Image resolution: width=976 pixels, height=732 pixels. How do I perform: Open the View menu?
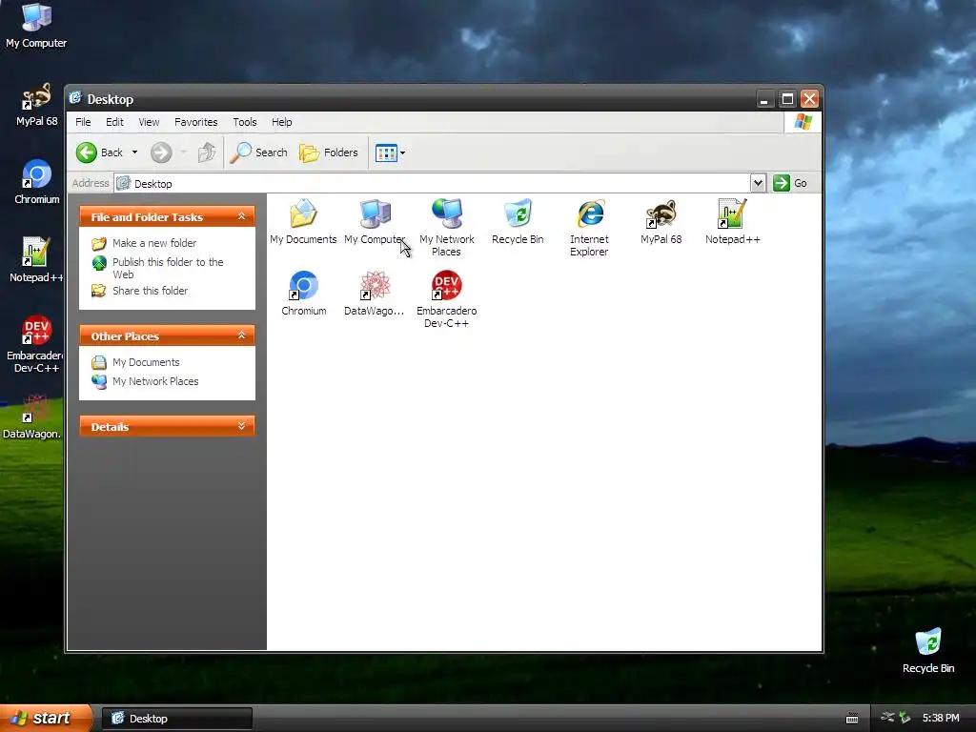pos(149,122)
